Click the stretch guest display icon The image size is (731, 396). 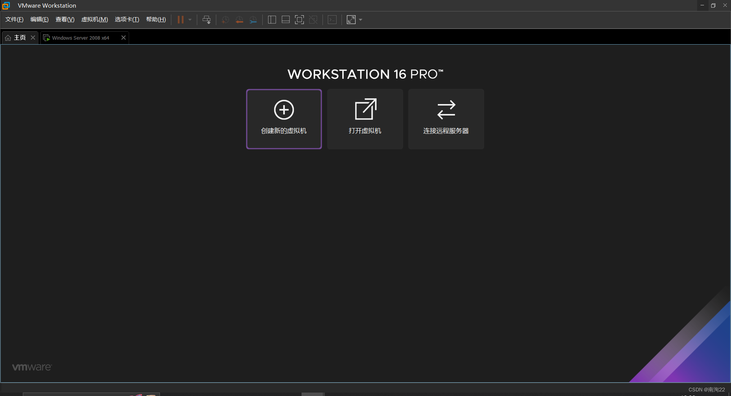pyautogui.click(x=351, y=20)
